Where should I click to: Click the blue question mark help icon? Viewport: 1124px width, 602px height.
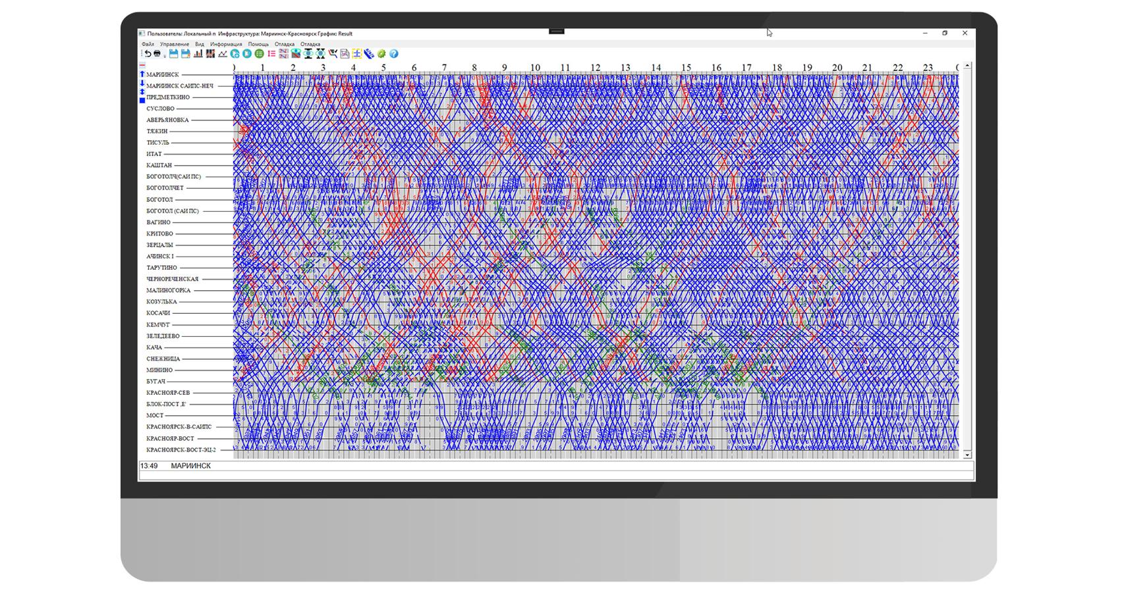(x=394, y=54)
